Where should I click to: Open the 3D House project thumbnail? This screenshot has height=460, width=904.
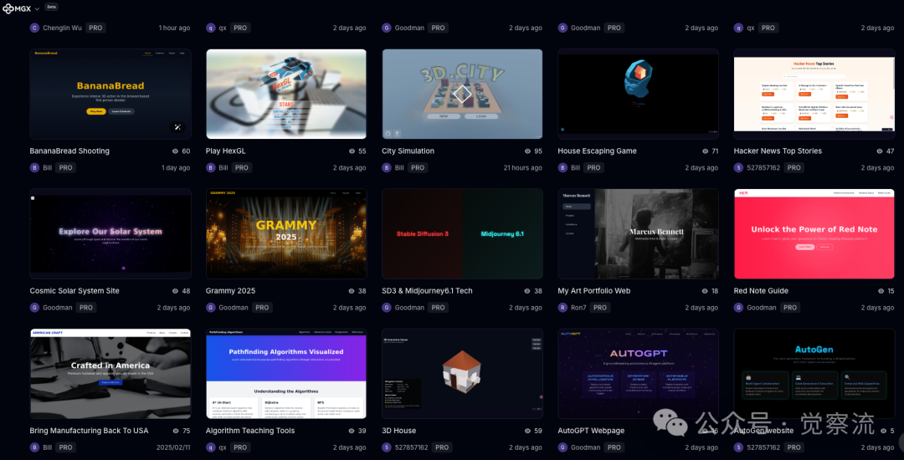pyautogui.click(x=462, y=373)
